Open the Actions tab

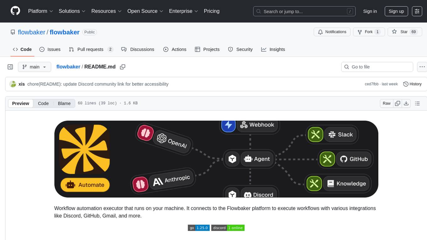pyautogui.click(x=175, y=49)
